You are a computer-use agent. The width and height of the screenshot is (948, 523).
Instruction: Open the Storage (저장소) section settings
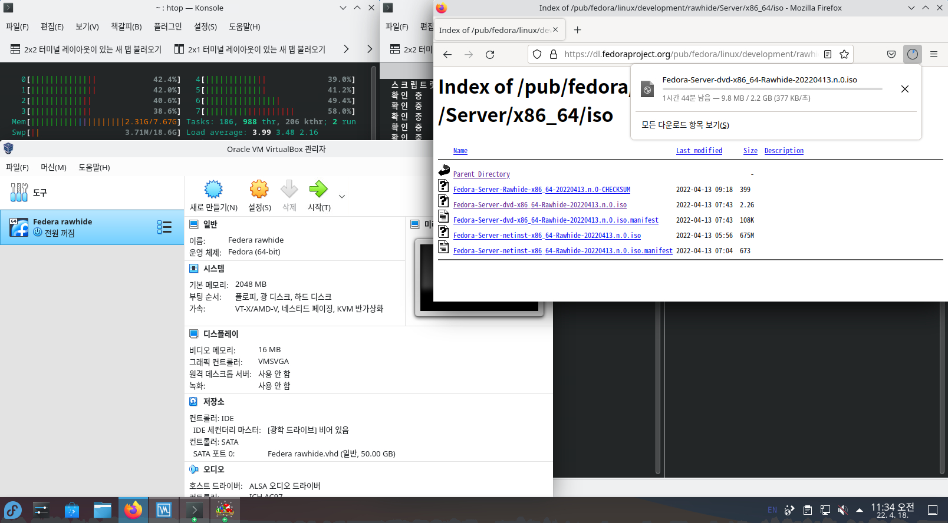pyautogui.click(x=214, y=402)
